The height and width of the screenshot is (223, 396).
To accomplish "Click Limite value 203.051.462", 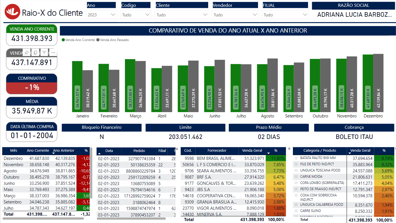I will point(186,137).
